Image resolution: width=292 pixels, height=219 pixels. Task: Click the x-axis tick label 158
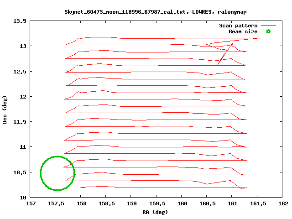point(81,203)
